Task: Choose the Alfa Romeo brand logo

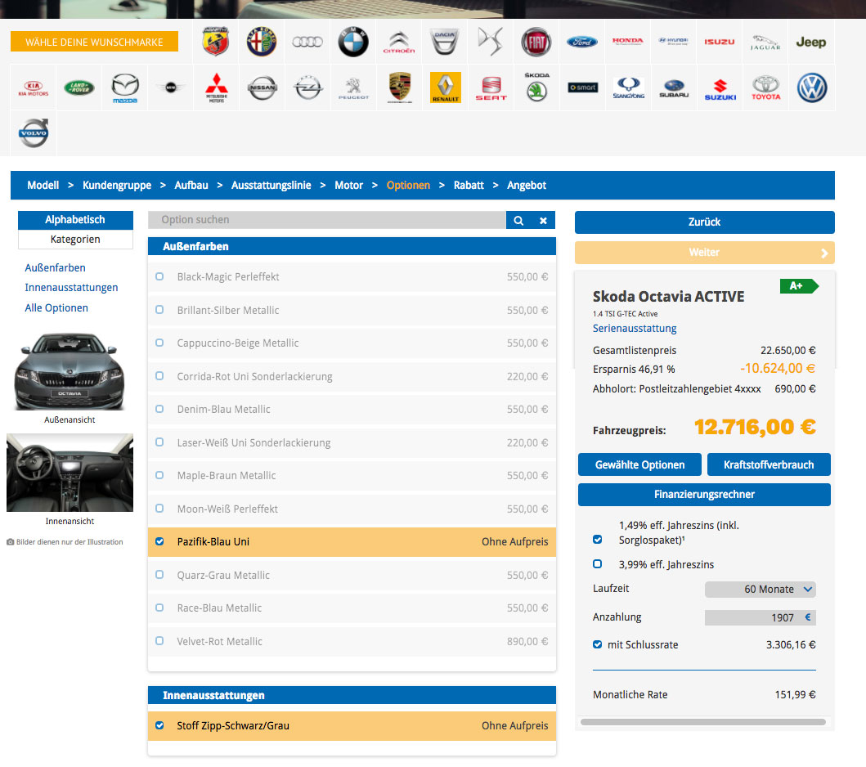Action: point(261,42)
